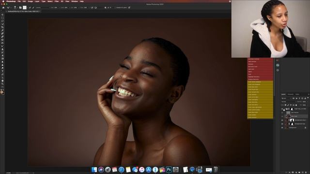Select the Lasso tool
The image size is (310, 174).
(x=2, y=21)
